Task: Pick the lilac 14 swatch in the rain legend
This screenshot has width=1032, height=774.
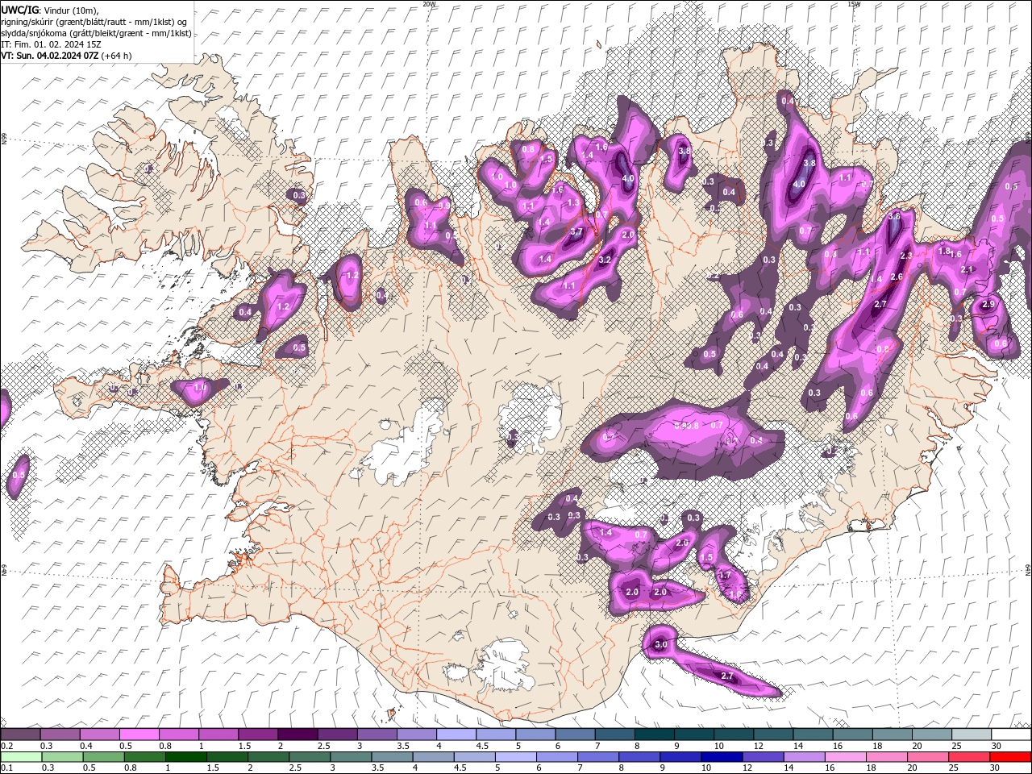Action: pyautogui.click(x=804, y=757)
